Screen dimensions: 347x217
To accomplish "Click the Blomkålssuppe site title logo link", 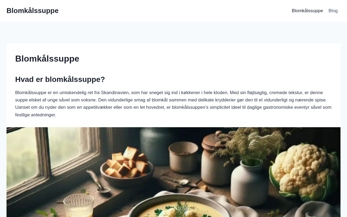I will 33,11.
